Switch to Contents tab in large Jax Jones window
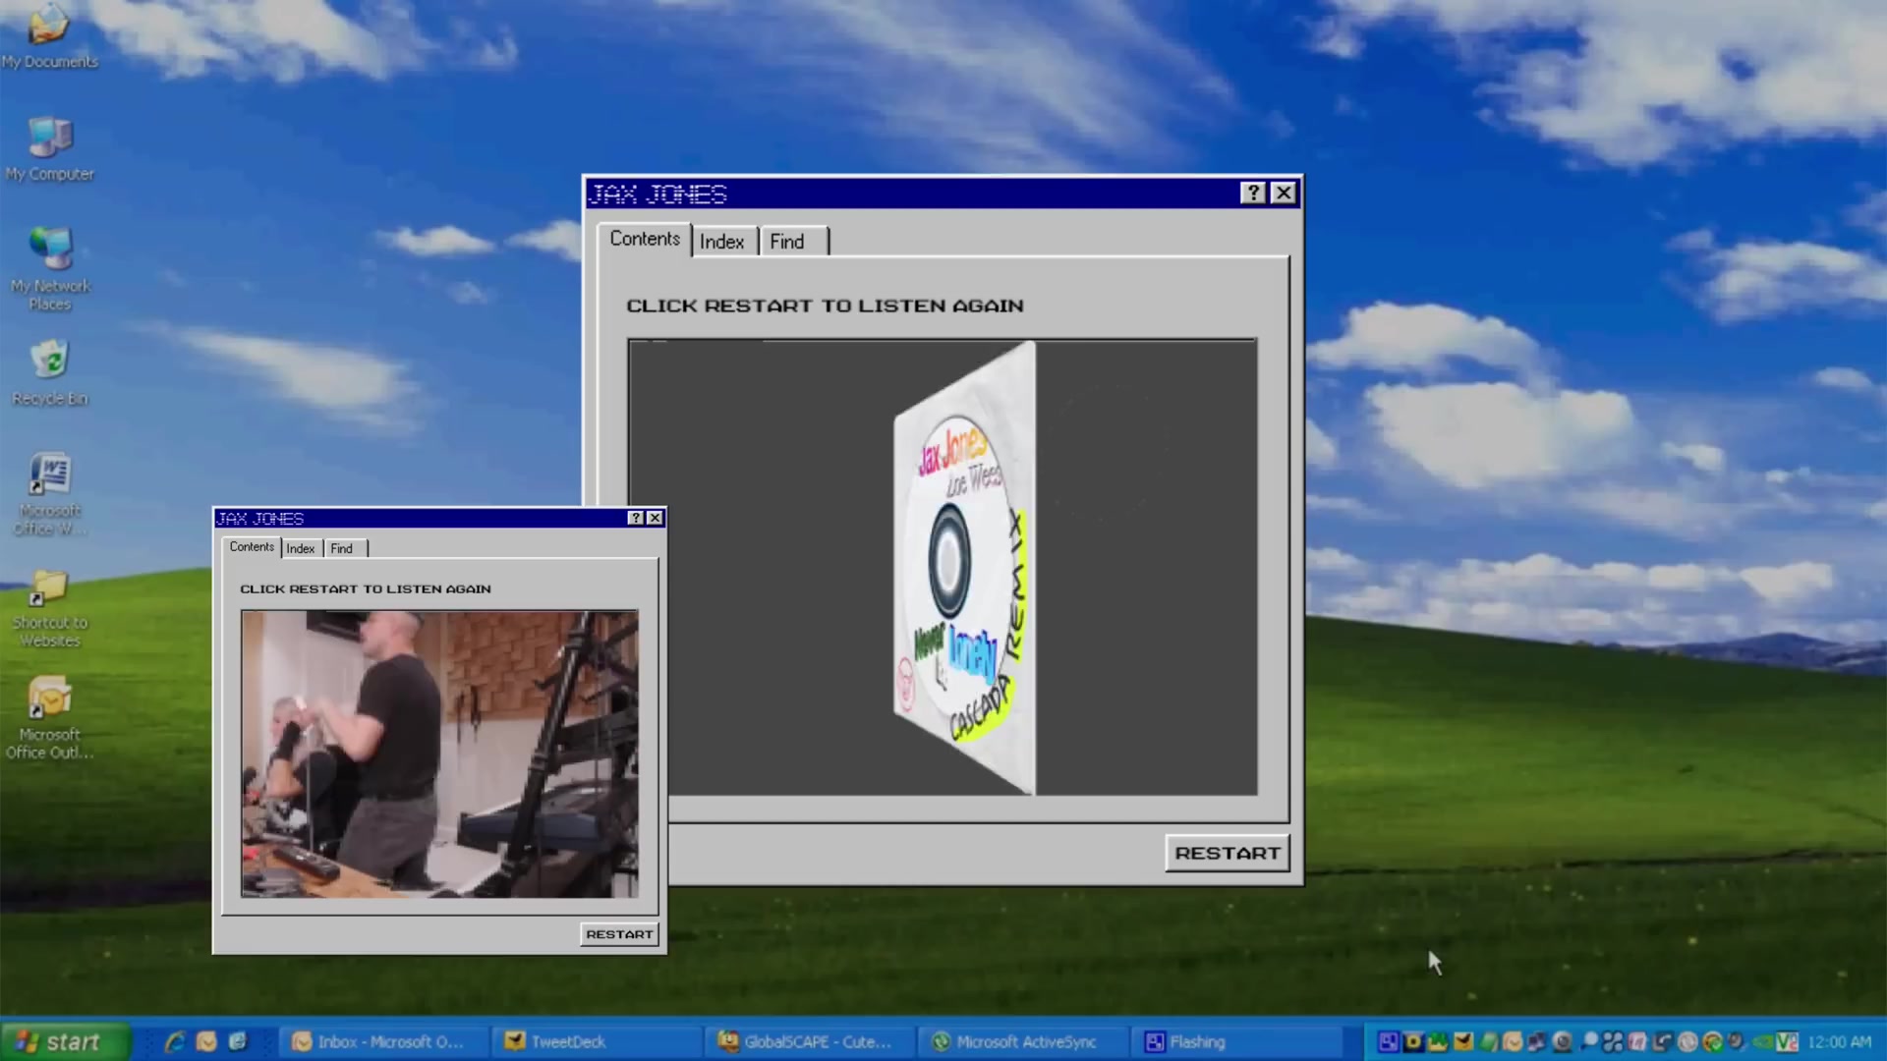 pyautogui.click(x=645, y=239)
